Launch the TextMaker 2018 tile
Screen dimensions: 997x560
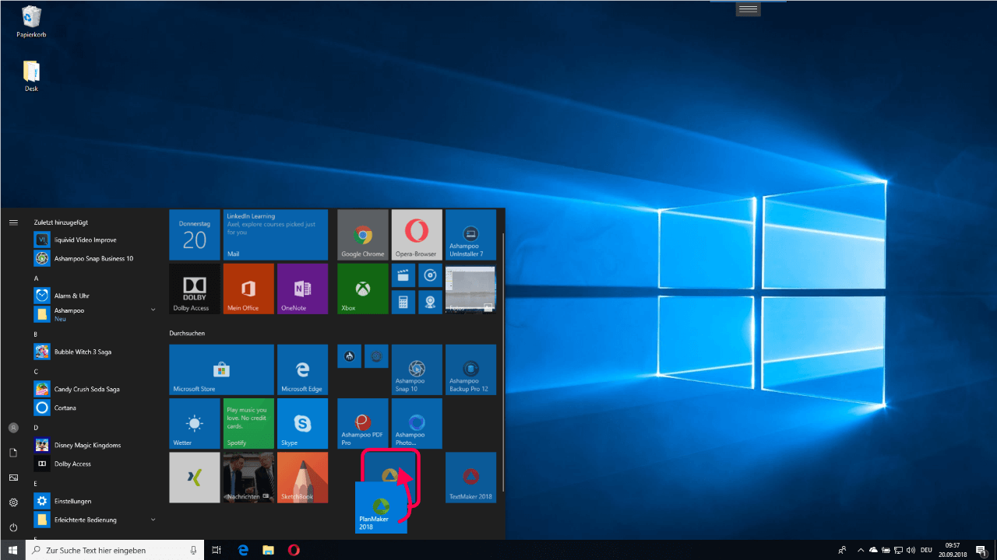pyautogui.click(x=470, y=477)
